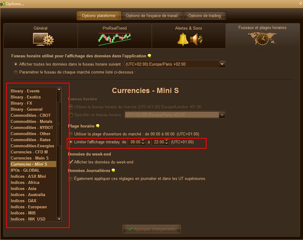Open the Général settings monitor-gear icon
Viewport: 303px width, 240px height.
43,39
